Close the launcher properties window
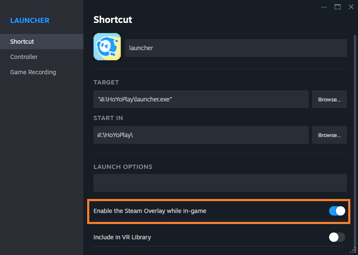Viewport: 358px width, 255px height. 351,7
